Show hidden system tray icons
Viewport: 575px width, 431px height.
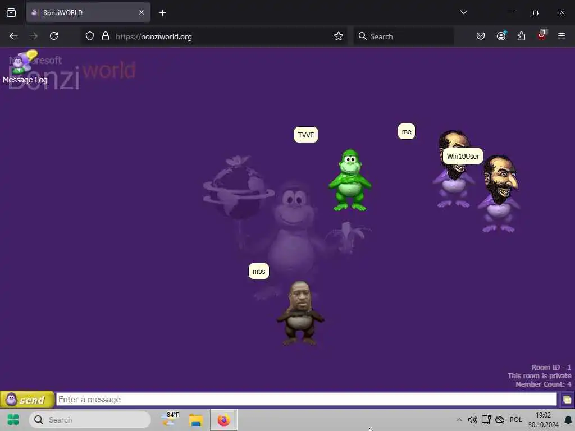[459, 420]
